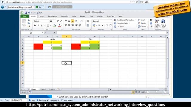This screenshot has width=191, height=107.
Task: Open the font size 11 dropdown
Action: [x=55, y=21]
